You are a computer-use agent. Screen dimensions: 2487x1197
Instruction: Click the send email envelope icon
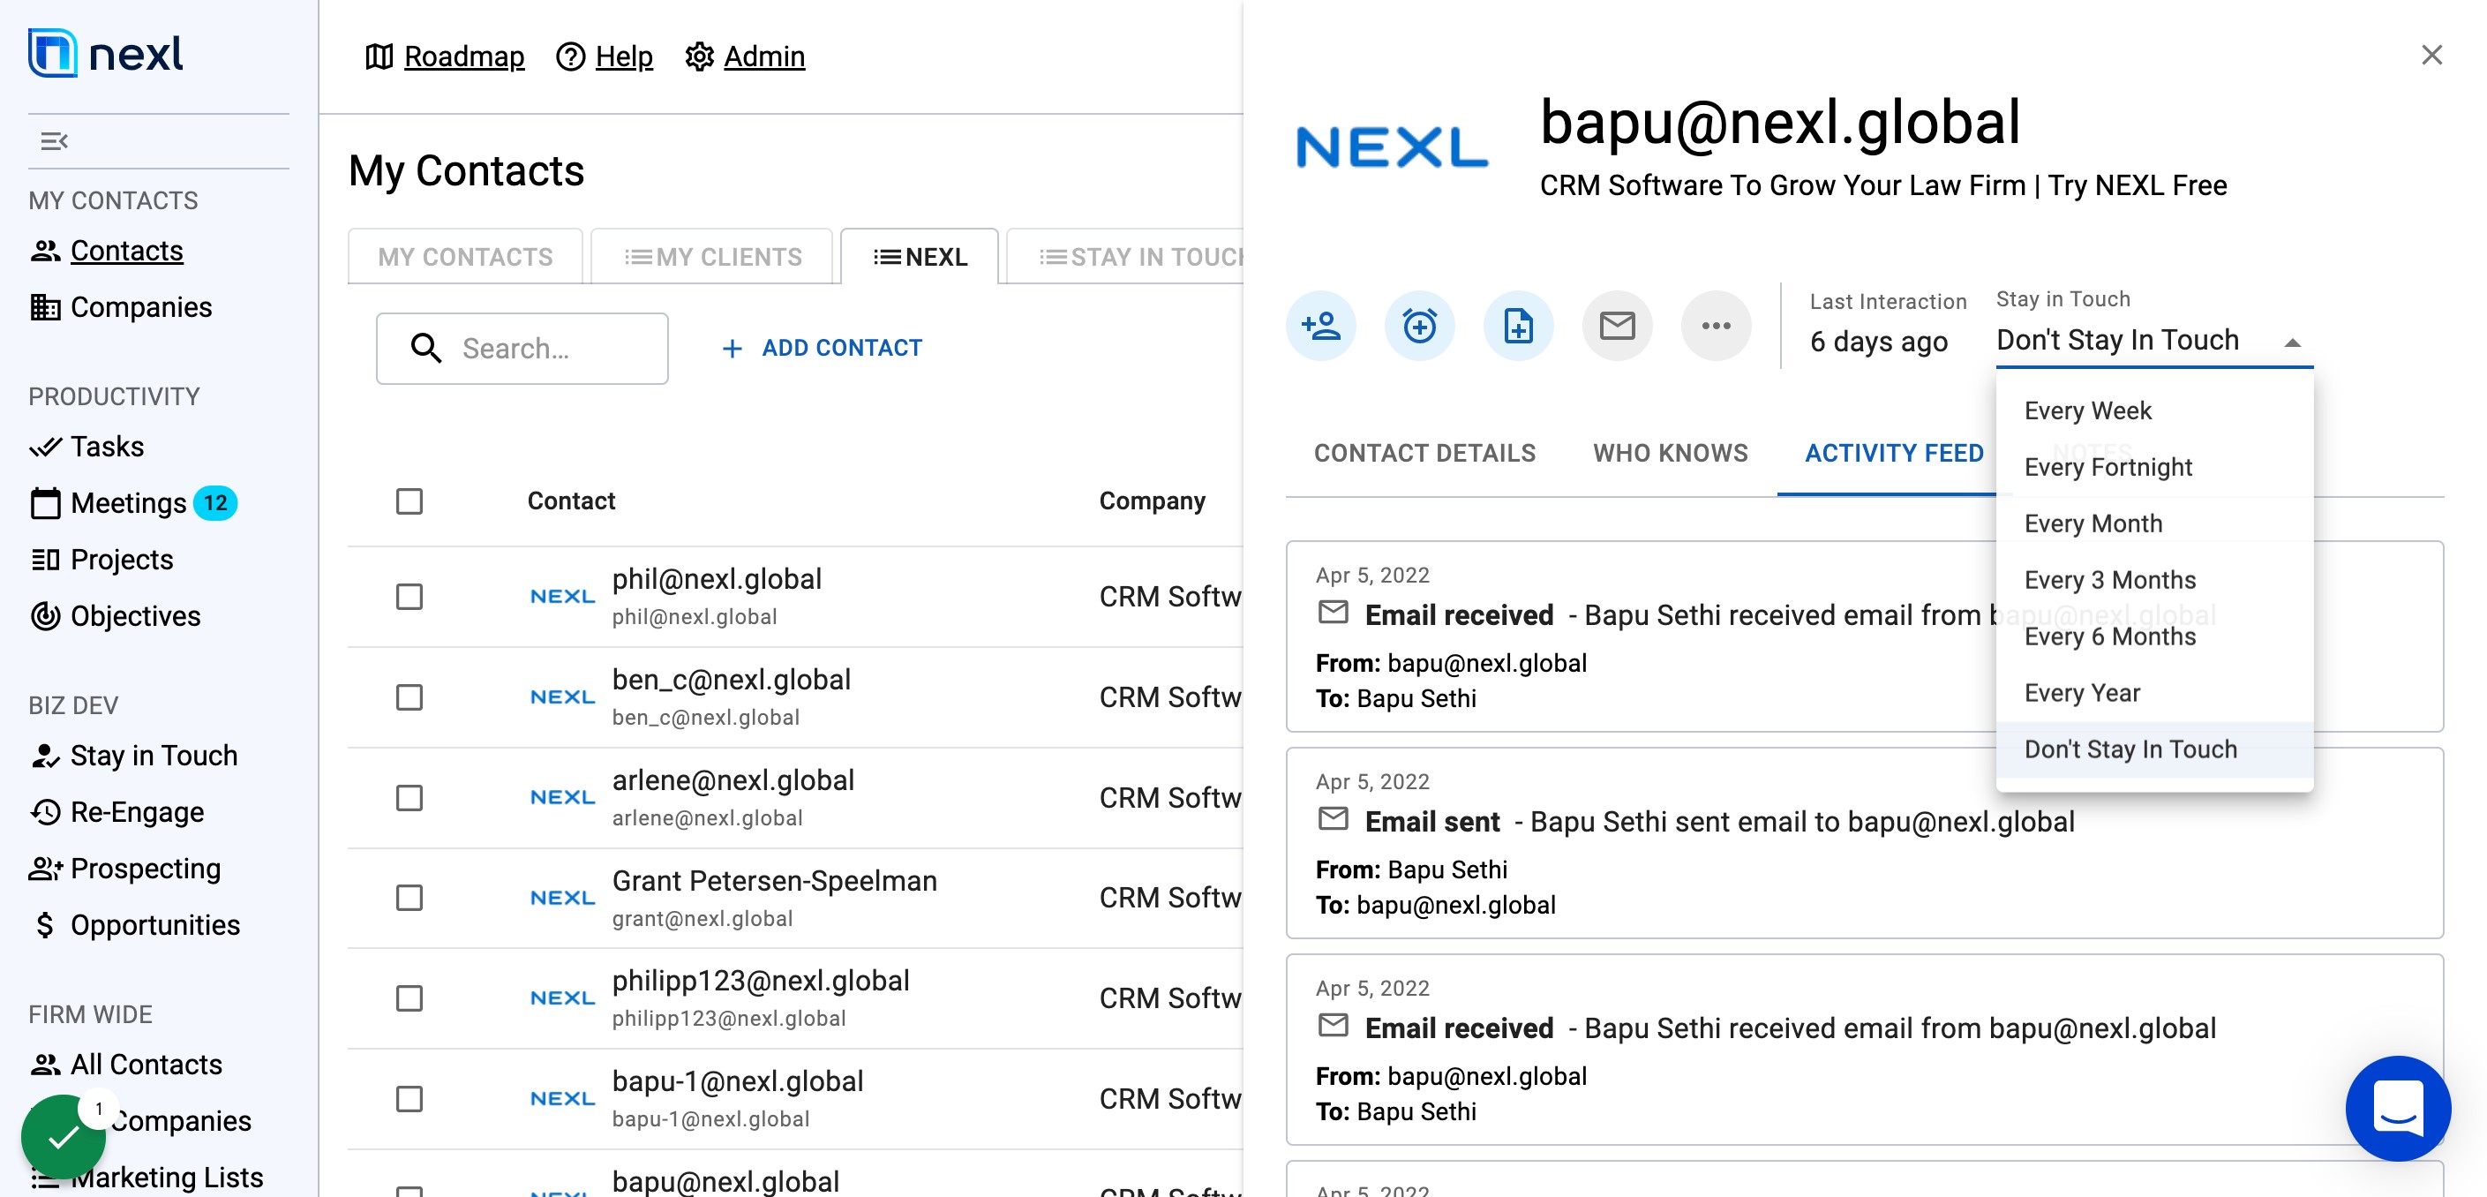(1617, 327)
